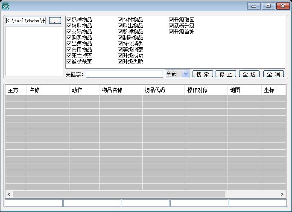
Task: Sort by the 主方 column header
Action: [16, 90]
